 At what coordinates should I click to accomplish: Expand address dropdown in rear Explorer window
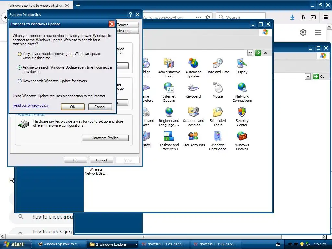(308, 77)
